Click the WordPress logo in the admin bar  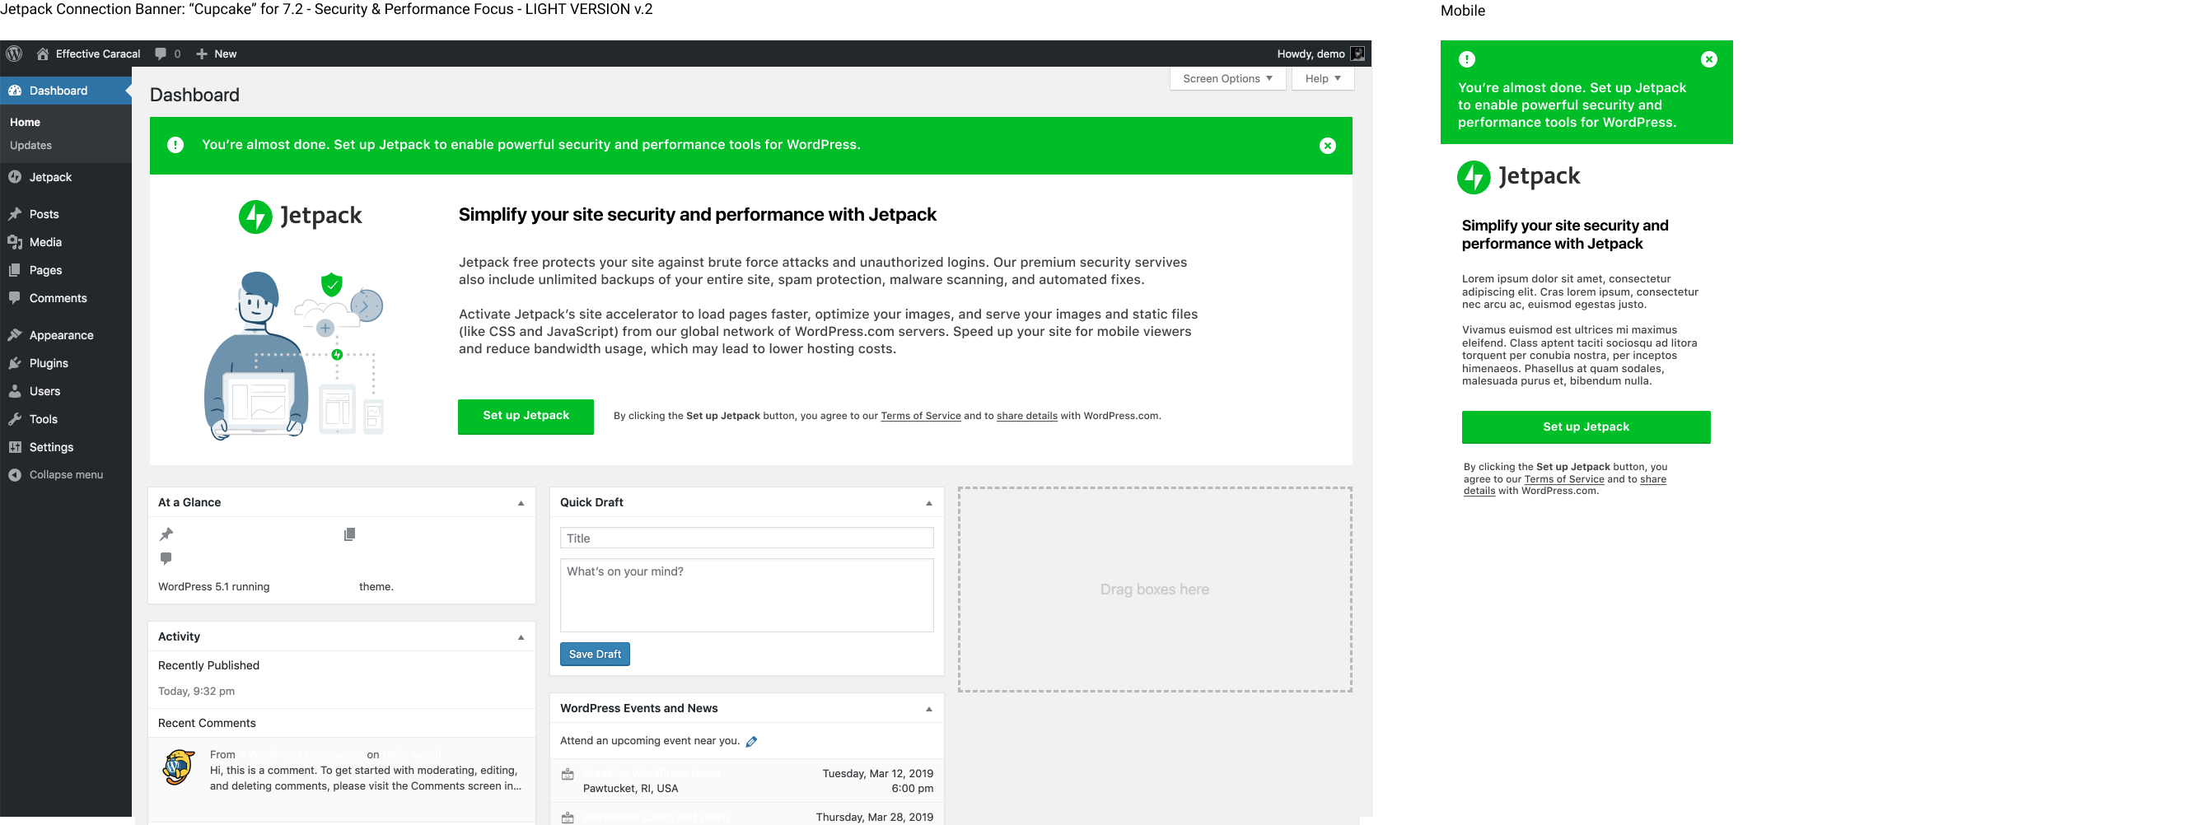click(14, 54)
